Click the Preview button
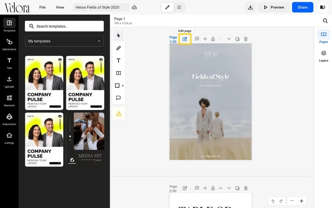The height and width of the screenshot is (208, 332). [x=274, y=7]
